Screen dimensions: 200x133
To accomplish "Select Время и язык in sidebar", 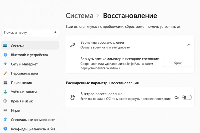I will tap(30, 101).
